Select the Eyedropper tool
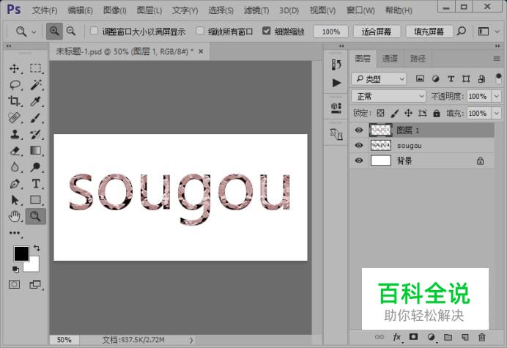The width and height of the screenshot is (507, 348). pyautogui.click(x=36, y=101)
